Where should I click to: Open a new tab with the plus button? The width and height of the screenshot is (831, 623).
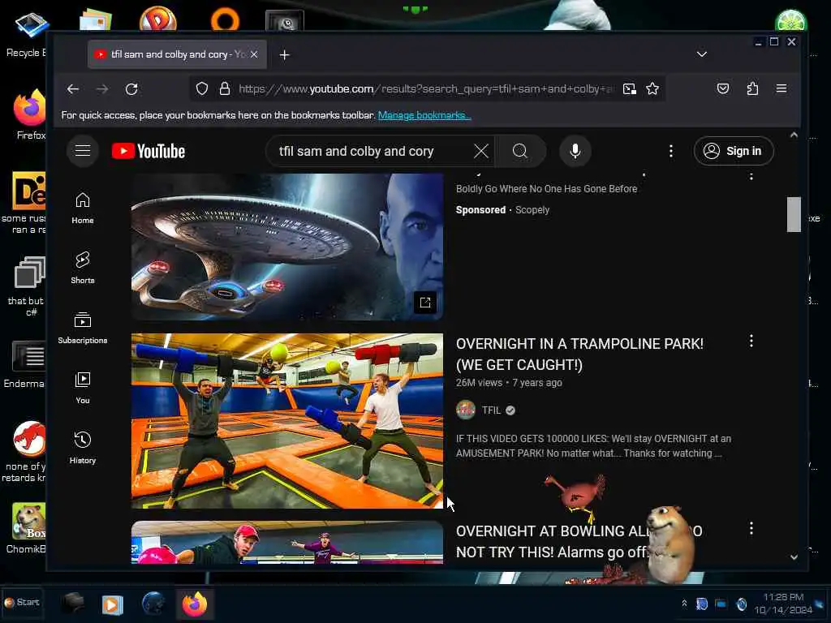285,54
